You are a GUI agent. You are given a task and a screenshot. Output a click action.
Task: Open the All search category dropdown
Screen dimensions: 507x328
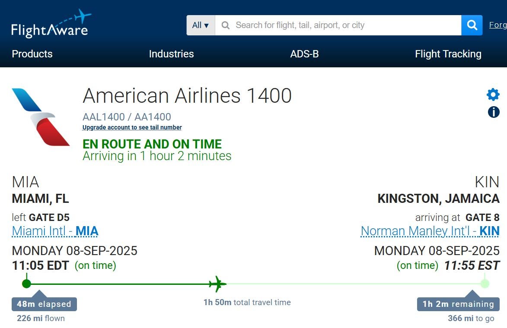[x=199, y=25]
